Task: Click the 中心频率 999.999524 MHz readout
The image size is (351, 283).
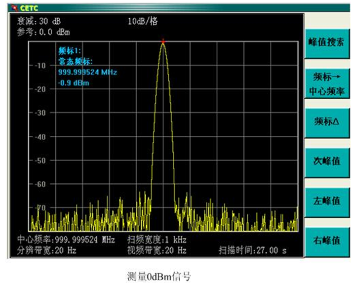Action: (x=66, y=240)
